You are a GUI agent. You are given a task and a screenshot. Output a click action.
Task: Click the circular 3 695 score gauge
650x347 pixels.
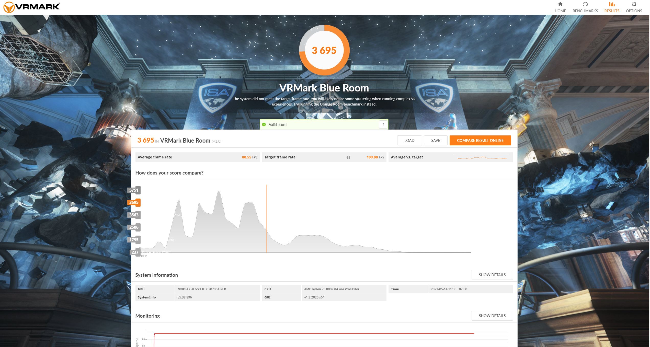(324, 50)
